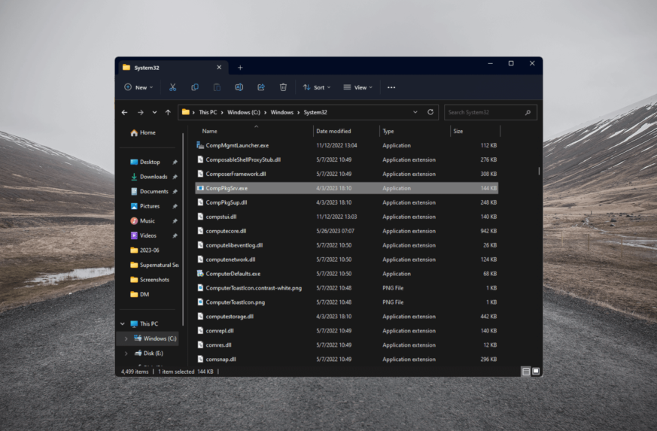Refresh the current folder view
The height and width of the screenshot is (431, 657).
coord(430,112)
